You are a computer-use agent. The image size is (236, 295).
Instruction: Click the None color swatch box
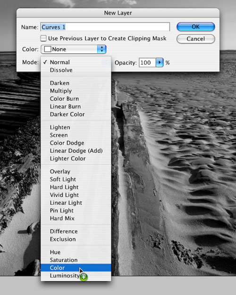point(48,49)
